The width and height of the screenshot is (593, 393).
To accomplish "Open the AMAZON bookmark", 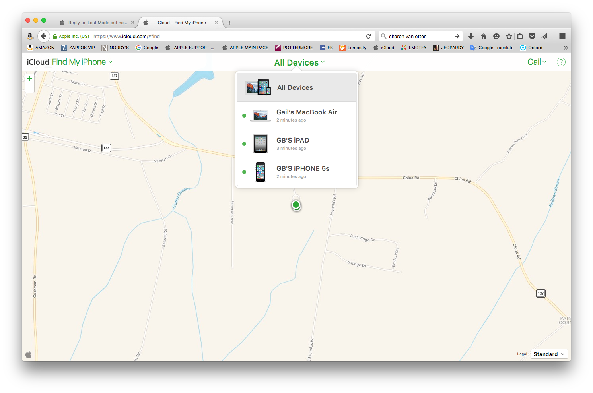I will [x=41, y=48].
